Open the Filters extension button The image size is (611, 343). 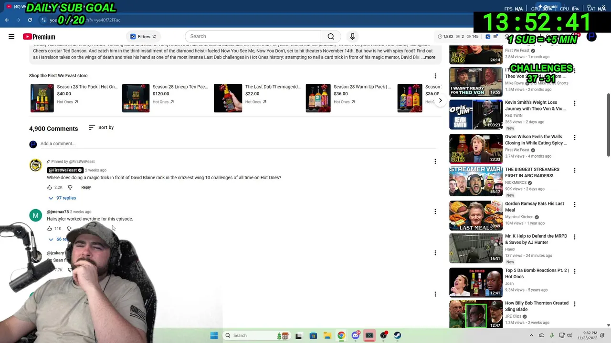[x=143, y=37]
